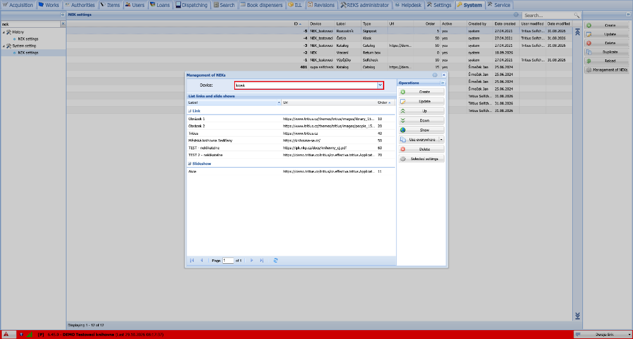
Task: Click Reload button
Action: coord(606,61)
